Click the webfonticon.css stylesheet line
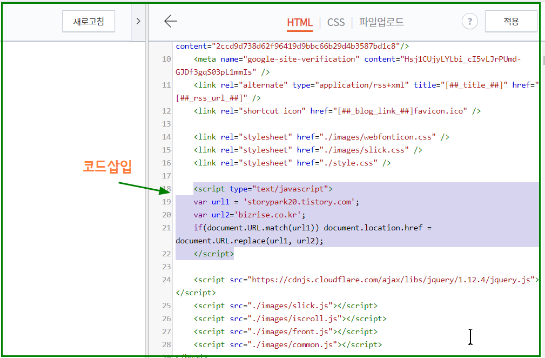The height and width of the screenshot is (358, 545). click(321, 137)
